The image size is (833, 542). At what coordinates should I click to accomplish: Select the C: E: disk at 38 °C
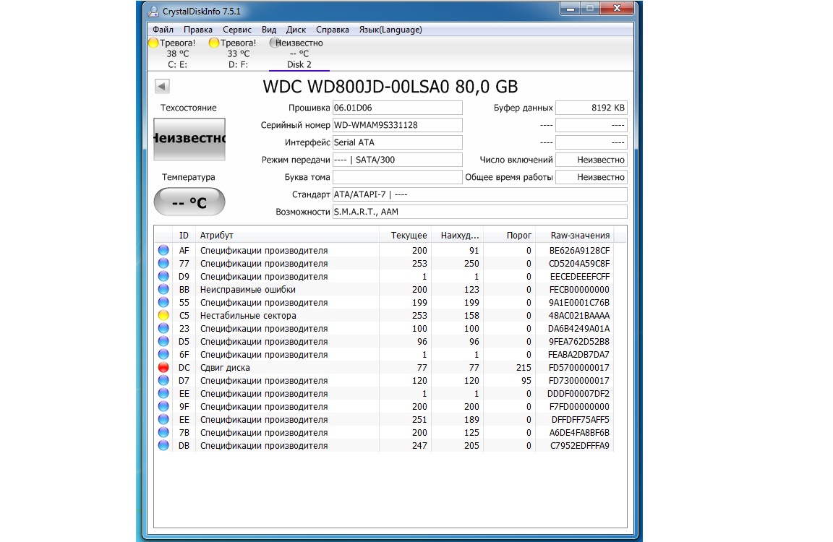[177, 53]
